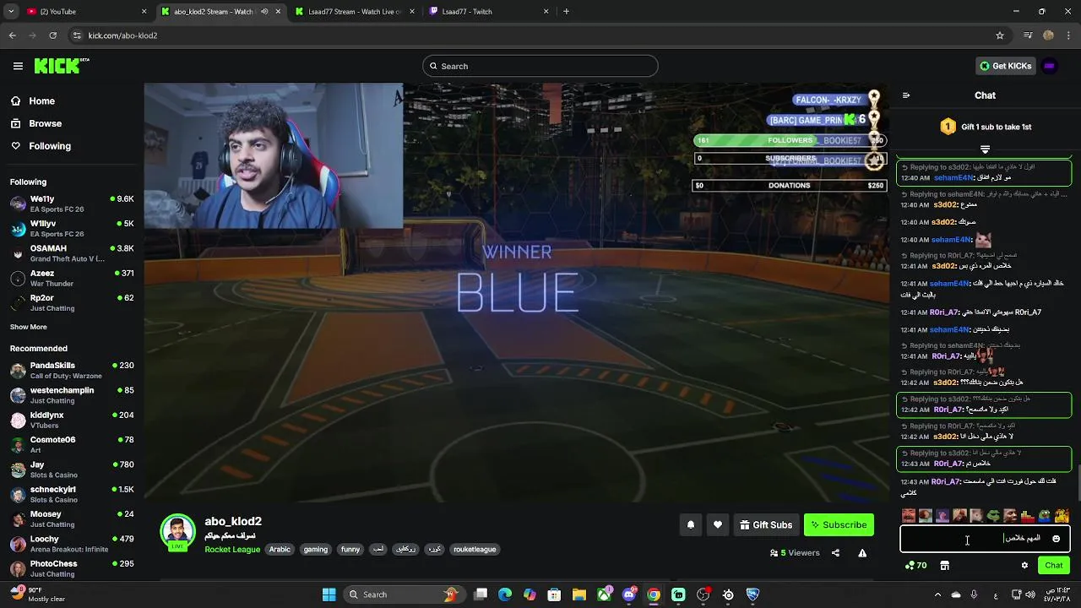The image size is (1081, 608).
Task: Open the user profile avatar menu
Action: pyautogui.click(x=1050, y=66)
